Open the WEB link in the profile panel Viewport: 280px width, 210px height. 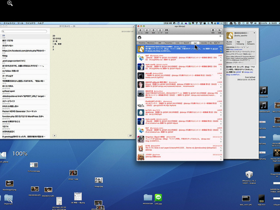tap(236, 49)
